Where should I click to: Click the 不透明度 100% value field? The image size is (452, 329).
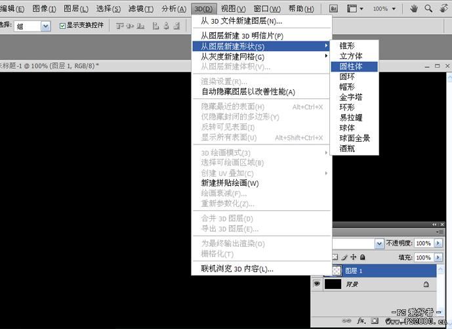424,243
